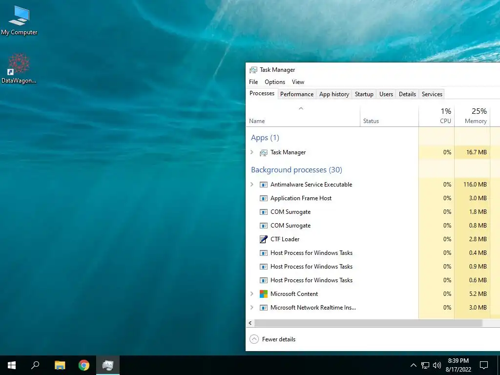Screen dimensions: 500x375
Task: Open the Options menu
Action: [275, 82]
